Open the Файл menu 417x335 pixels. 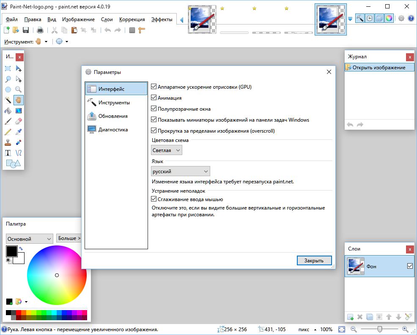12,19
